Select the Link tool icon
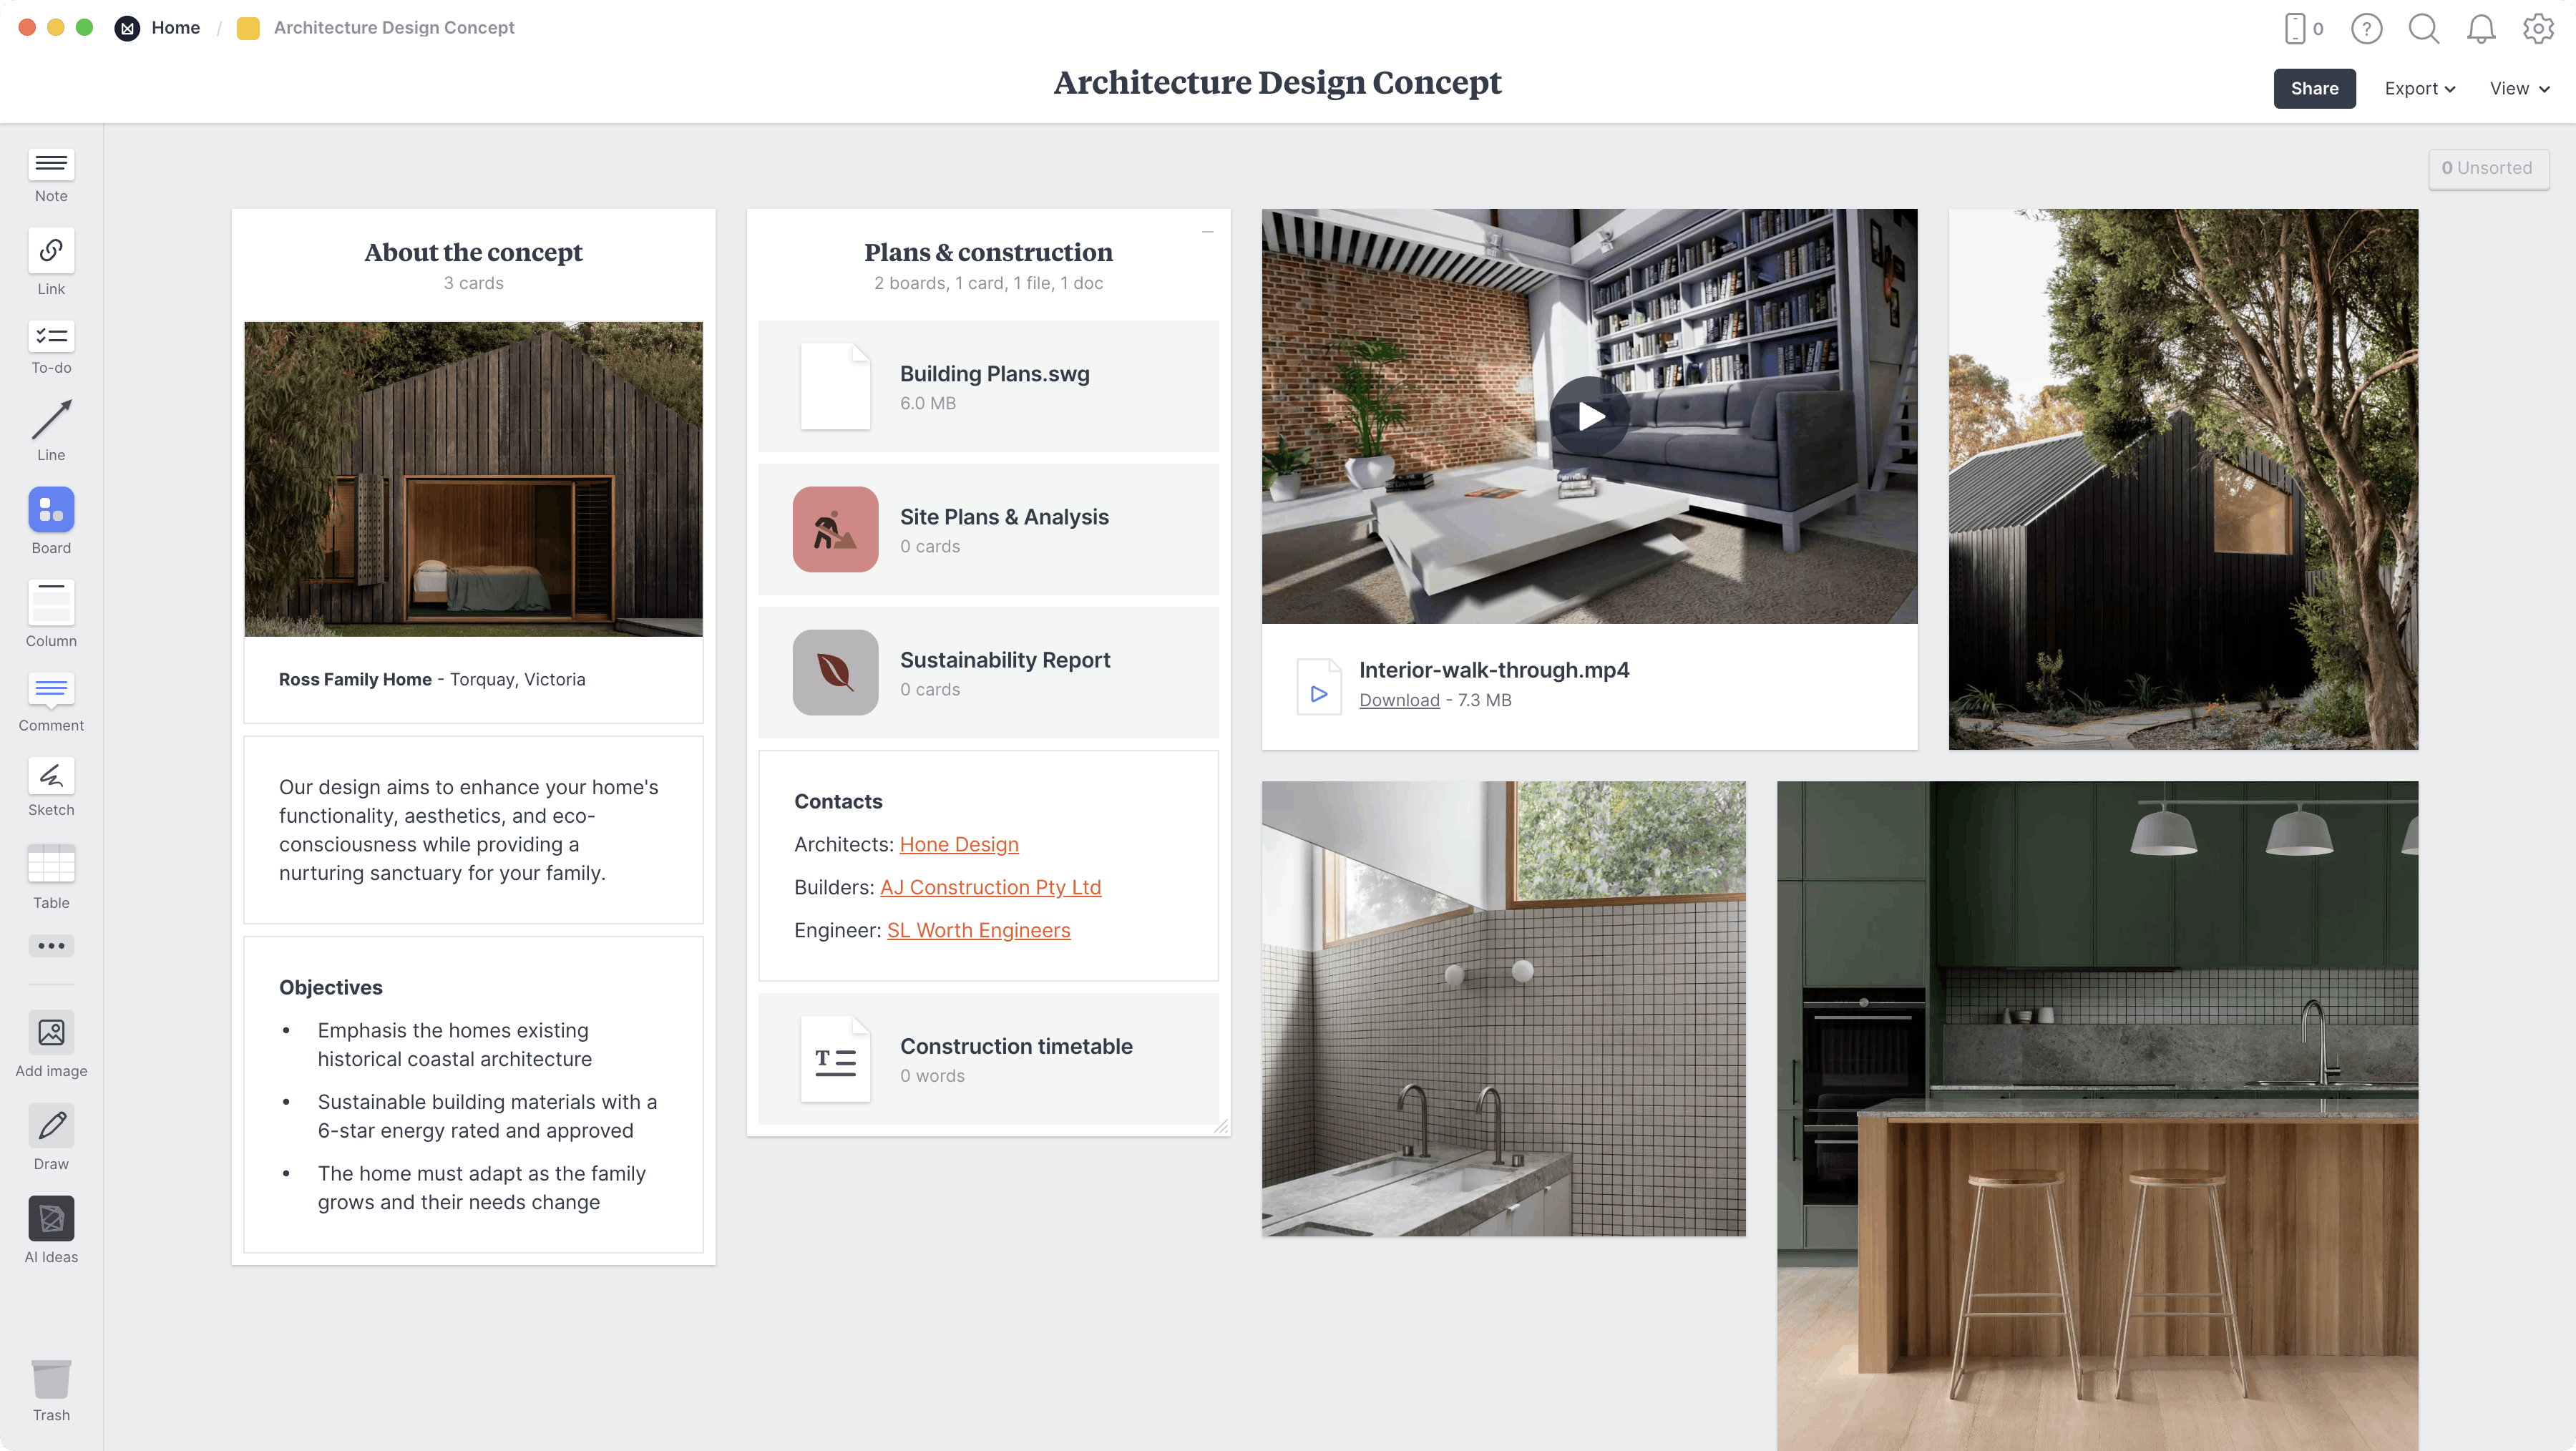 51,251
